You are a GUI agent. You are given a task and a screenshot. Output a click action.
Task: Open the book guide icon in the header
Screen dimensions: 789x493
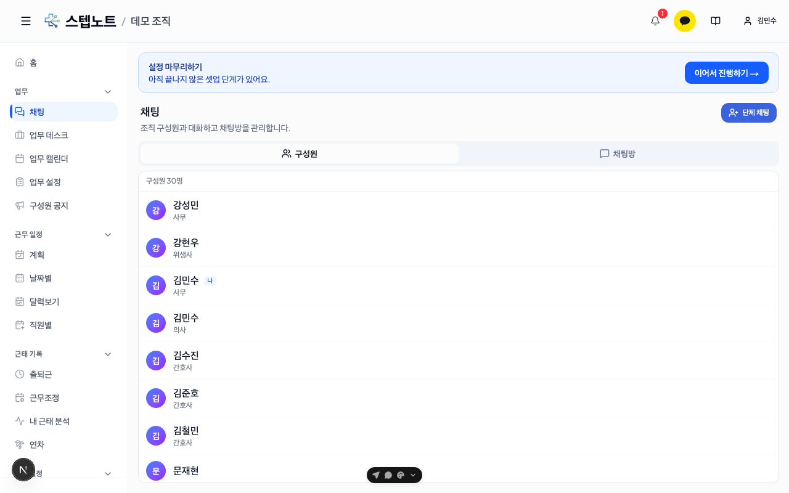pos(716,21)
